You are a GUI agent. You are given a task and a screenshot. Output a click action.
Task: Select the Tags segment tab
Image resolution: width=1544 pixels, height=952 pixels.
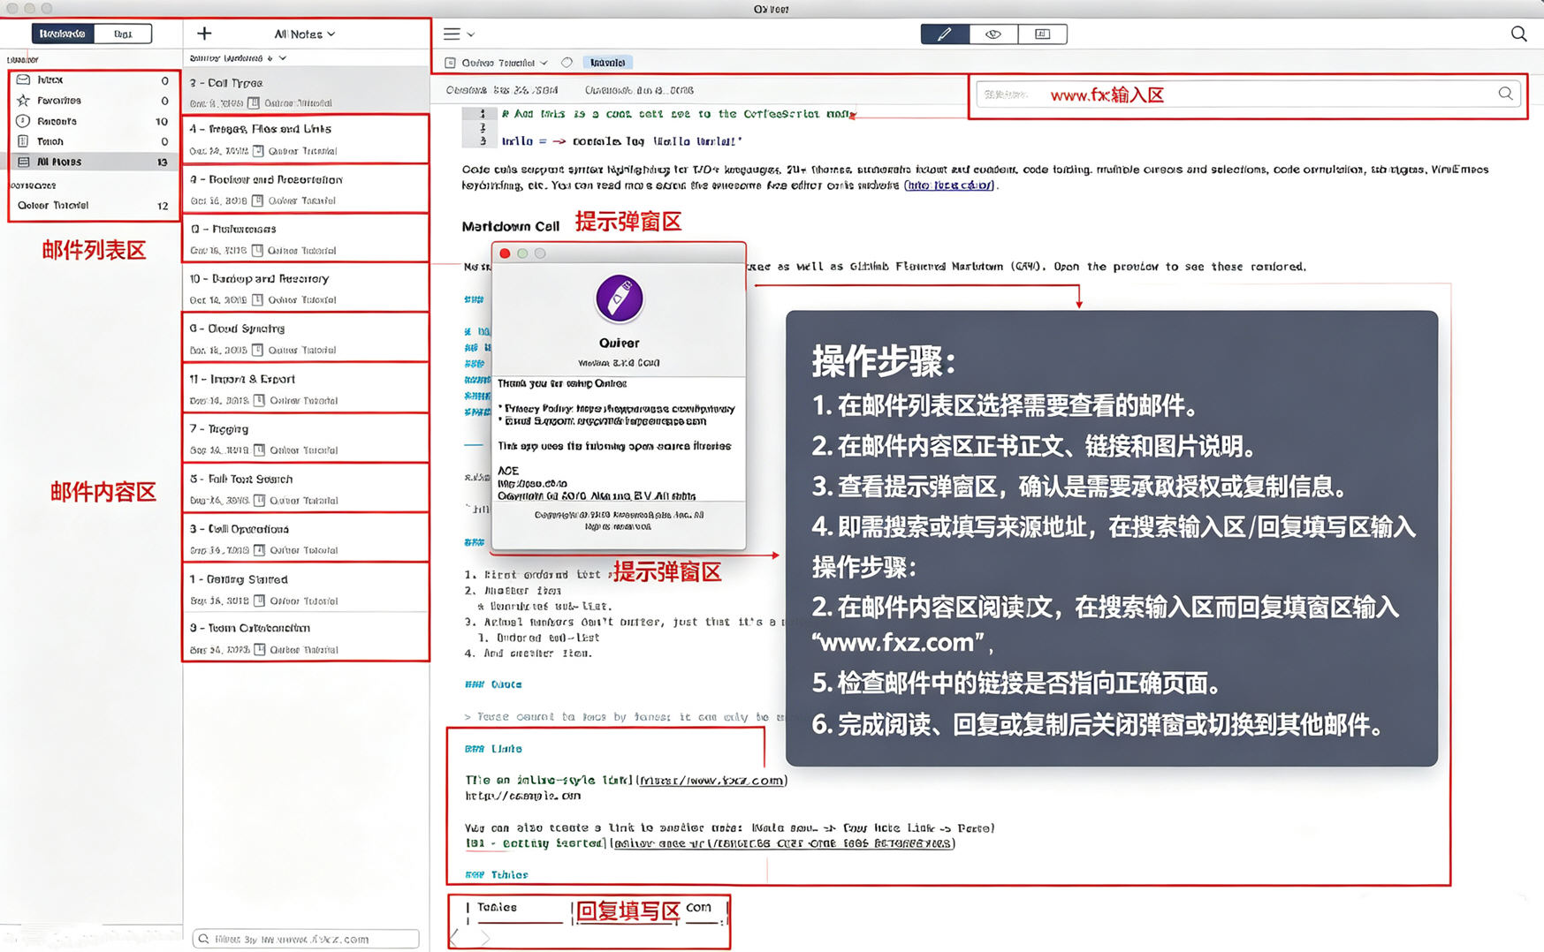(x=123, y=34)
